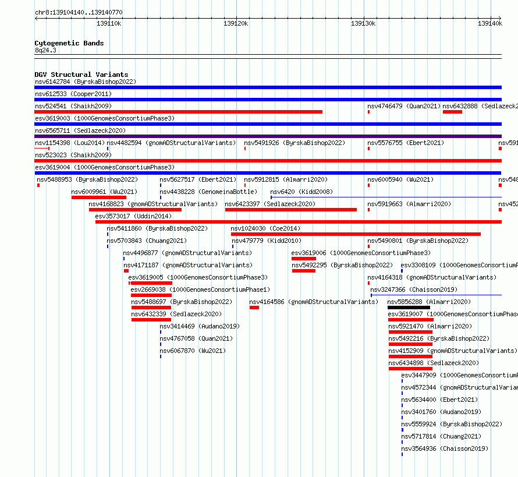
Task: Open nsv4438228 (GenomeinaBottle) label
Action: 208,192
